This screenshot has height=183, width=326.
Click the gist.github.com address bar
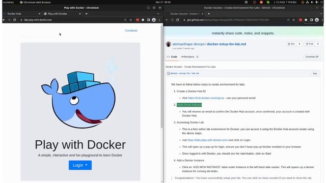click(234, 20)
